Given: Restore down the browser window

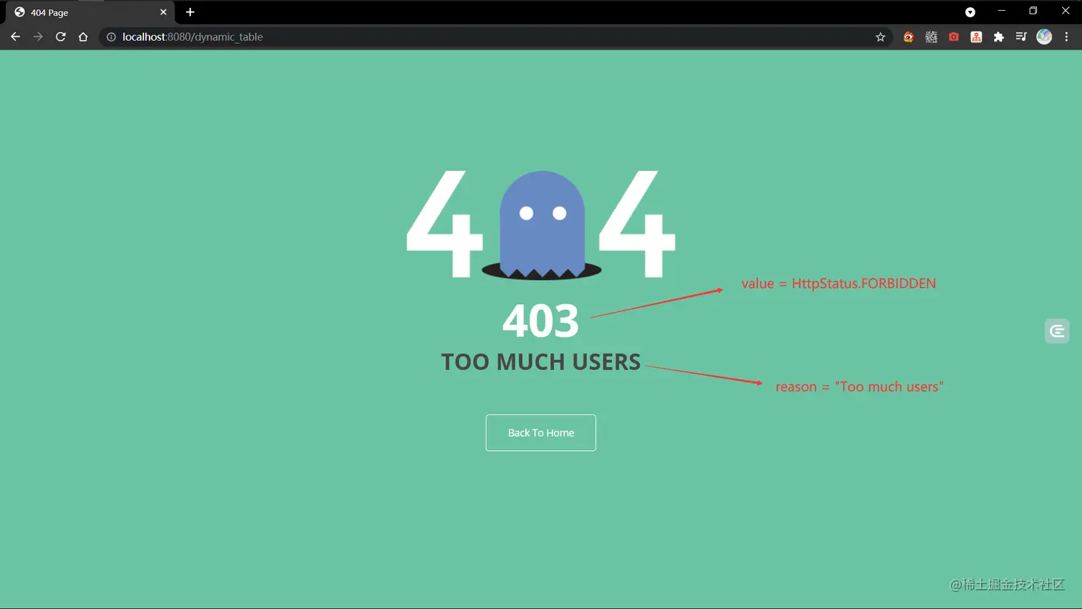Looking at the screenshot, I should coord(1033,11).
